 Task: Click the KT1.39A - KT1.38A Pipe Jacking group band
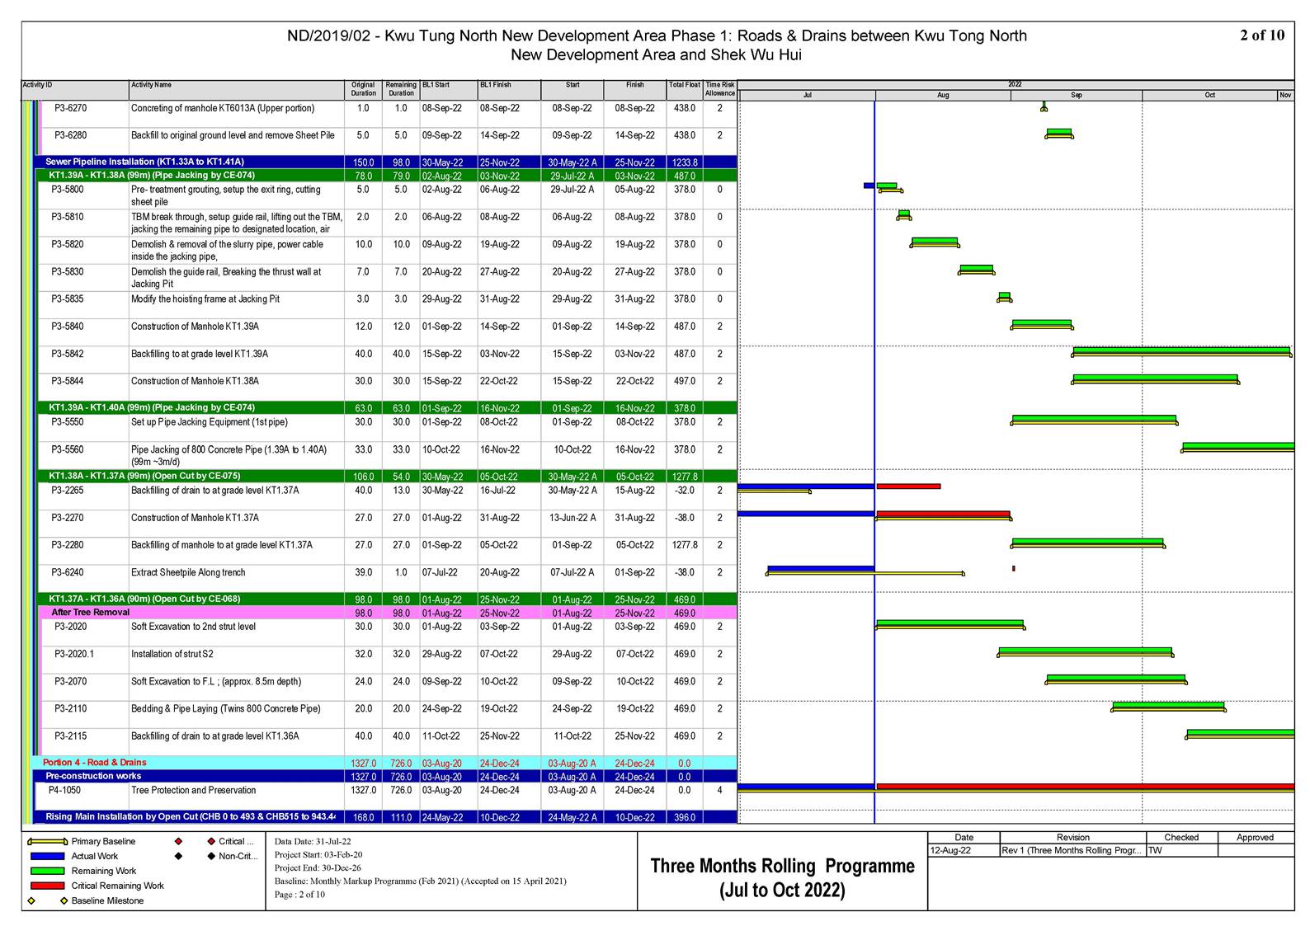(385, 176)
